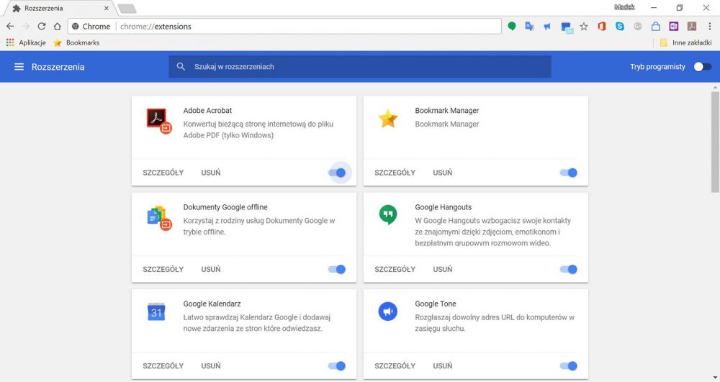The width and height of the screenshot is (720, 382).
Task: Open the blue screens extension icon in toolbar
Action: [x=567, y=27]
